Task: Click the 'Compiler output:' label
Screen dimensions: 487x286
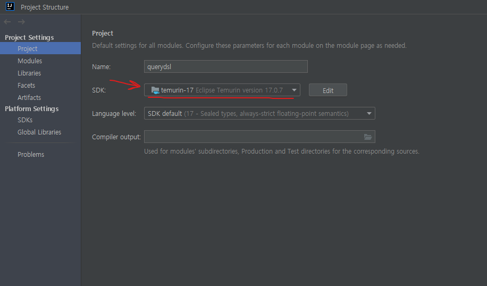Action: (x=116, y=137)
